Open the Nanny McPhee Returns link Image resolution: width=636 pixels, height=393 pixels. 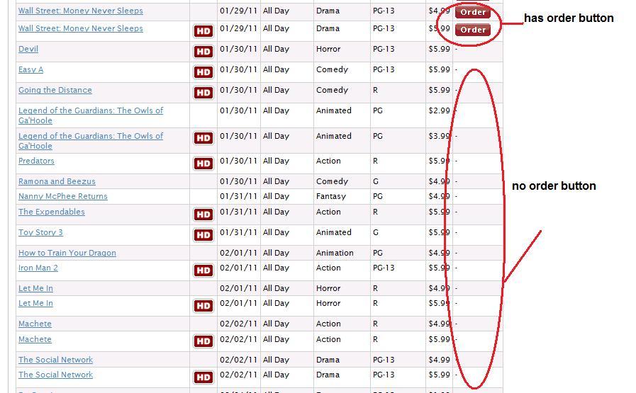pyautogui.click(x=63, y=197)
